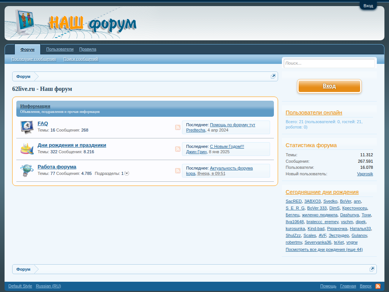Open RSS feed for Дни рождения и праздники

coord(178,149)
